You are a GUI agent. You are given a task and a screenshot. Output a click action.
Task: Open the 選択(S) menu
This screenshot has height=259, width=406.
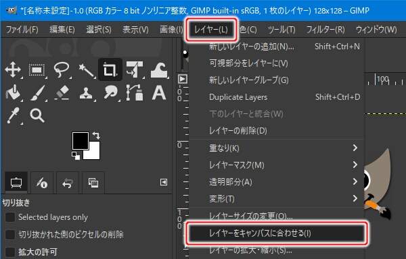(x=99, y=30)
